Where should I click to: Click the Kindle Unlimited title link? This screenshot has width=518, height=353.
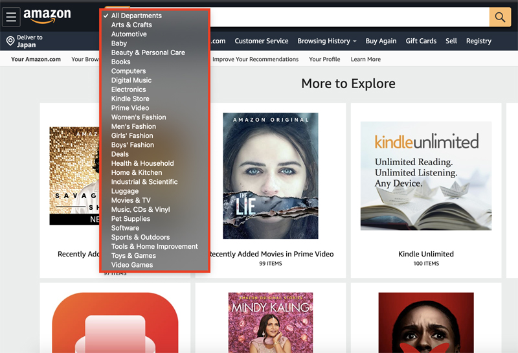426,254
